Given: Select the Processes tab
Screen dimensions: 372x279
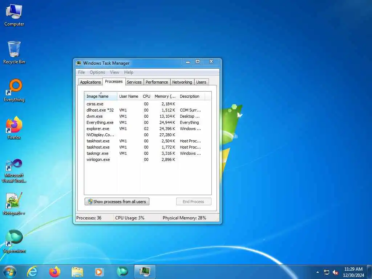Looking at the screenshot, I should (x=114, y=81).
